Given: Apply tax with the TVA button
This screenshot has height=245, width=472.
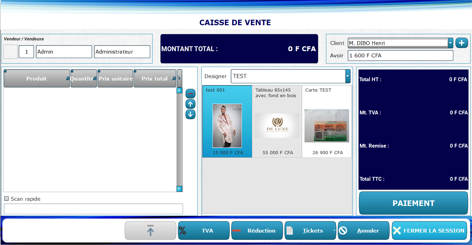Looking at the screenshot, I should pyautogui.click(x=203, y=230).
